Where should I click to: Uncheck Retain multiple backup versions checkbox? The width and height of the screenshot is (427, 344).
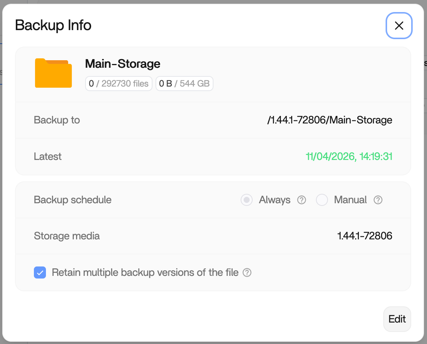(x=40, y=272)
